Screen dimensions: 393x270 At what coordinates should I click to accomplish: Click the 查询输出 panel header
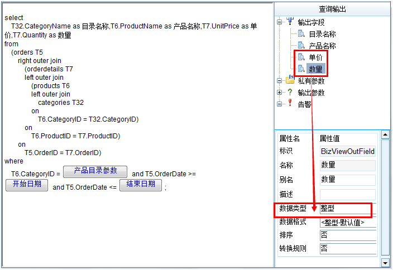332,9
